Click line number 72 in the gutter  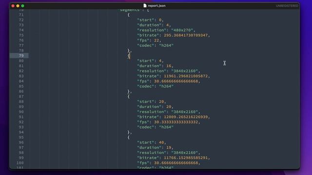[21, 20]
